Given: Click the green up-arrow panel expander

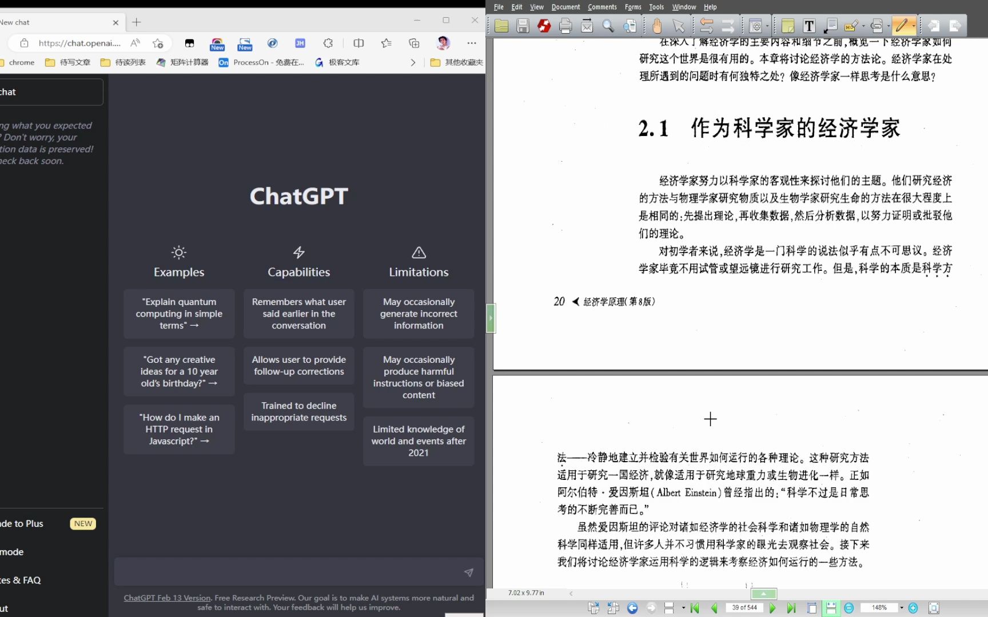Looking at the screenshot, I should (764, 594).
